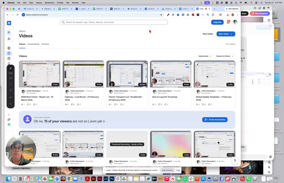Open the Chrome three-dot menu

pyautogui.click(x=238, y=15)
